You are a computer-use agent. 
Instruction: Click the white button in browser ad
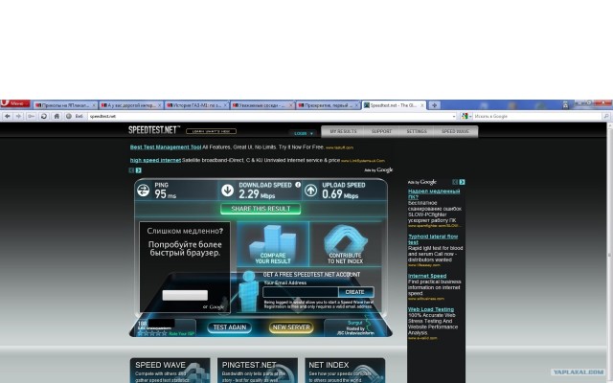pos(185,295)
